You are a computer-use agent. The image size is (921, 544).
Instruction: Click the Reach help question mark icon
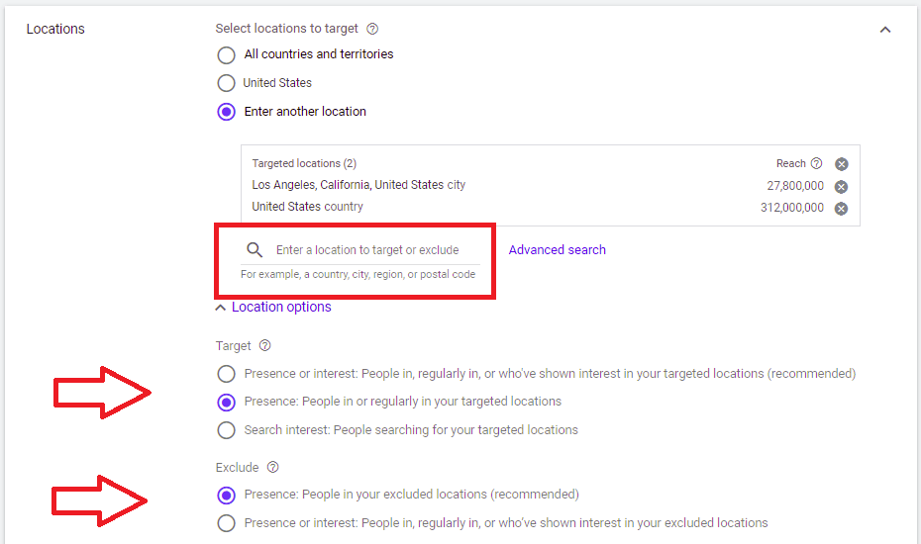click(x=816, y=164)
